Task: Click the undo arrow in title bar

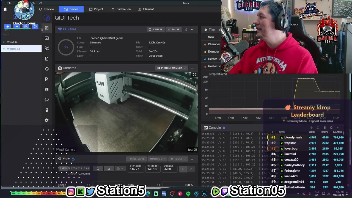Action: pos(33,3)
